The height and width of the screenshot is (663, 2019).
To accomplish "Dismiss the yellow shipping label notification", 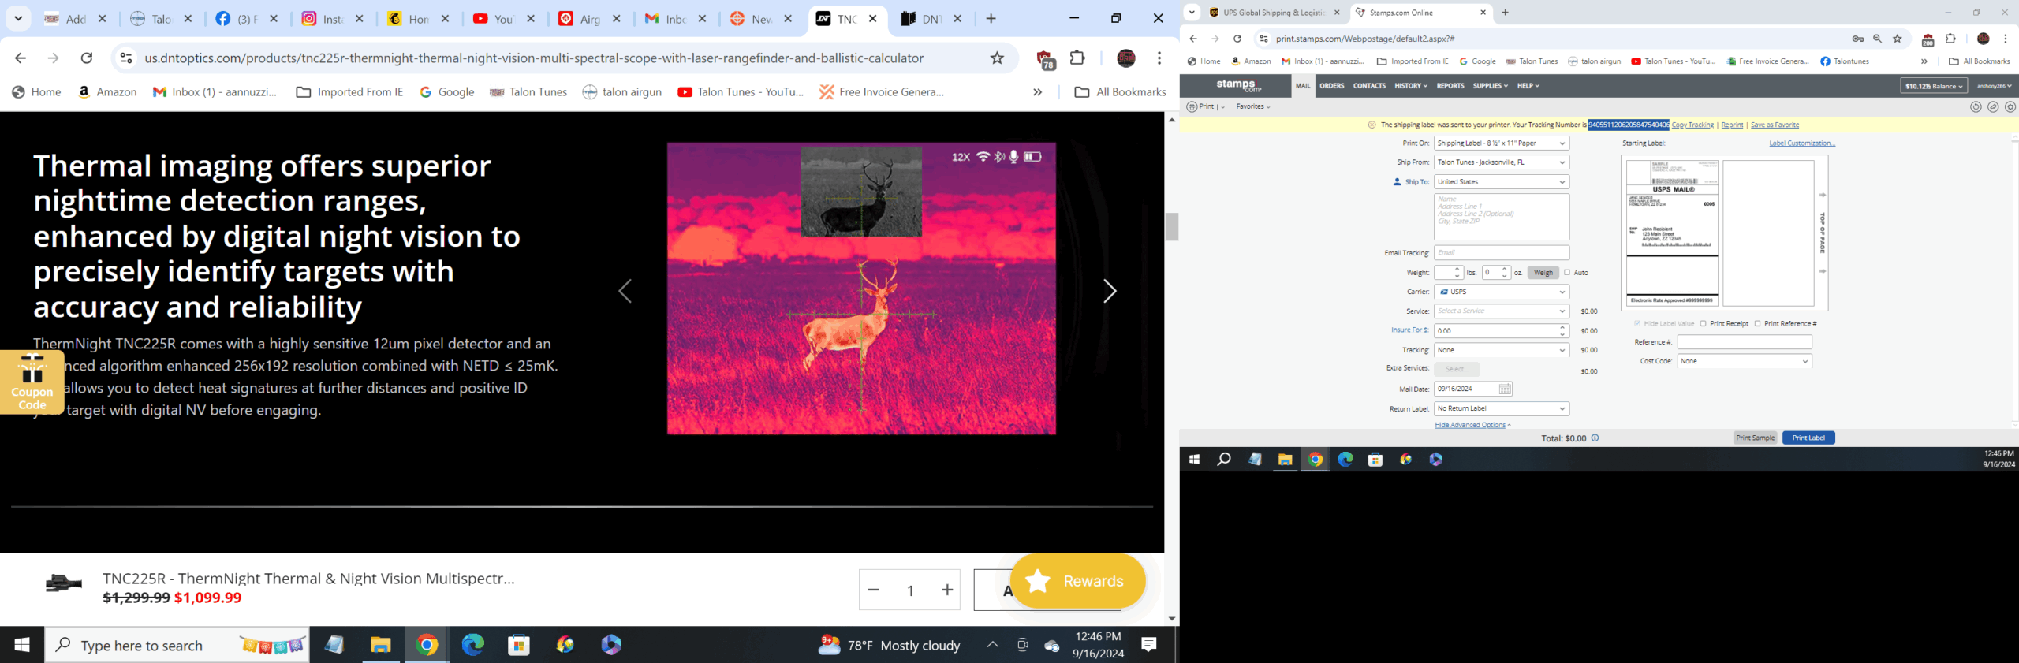I will [1372, 125].
